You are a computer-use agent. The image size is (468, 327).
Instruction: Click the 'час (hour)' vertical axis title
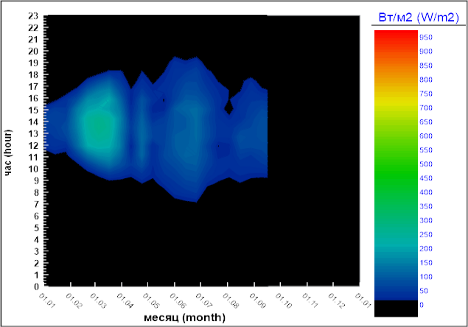tap(8, 152)
